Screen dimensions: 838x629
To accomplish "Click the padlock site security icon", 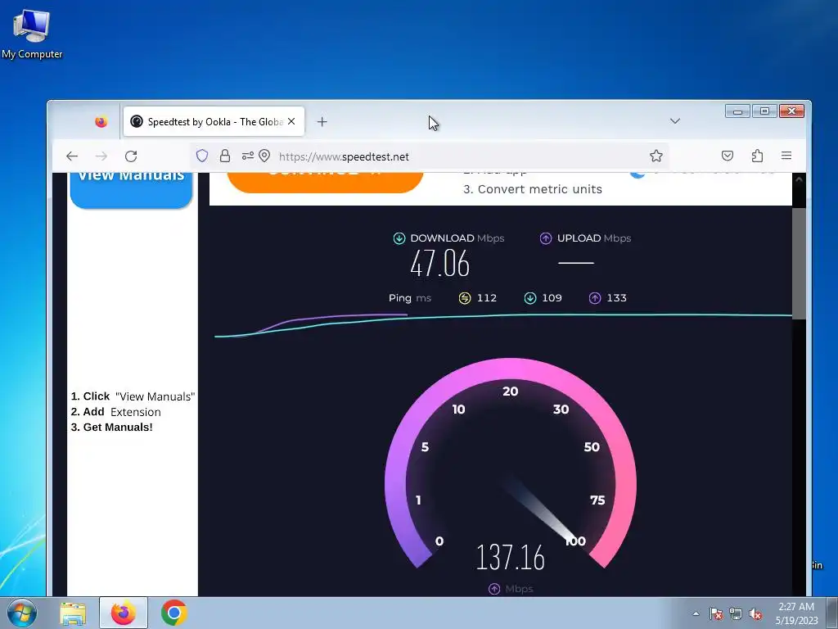I will click(x=225, y=156).
